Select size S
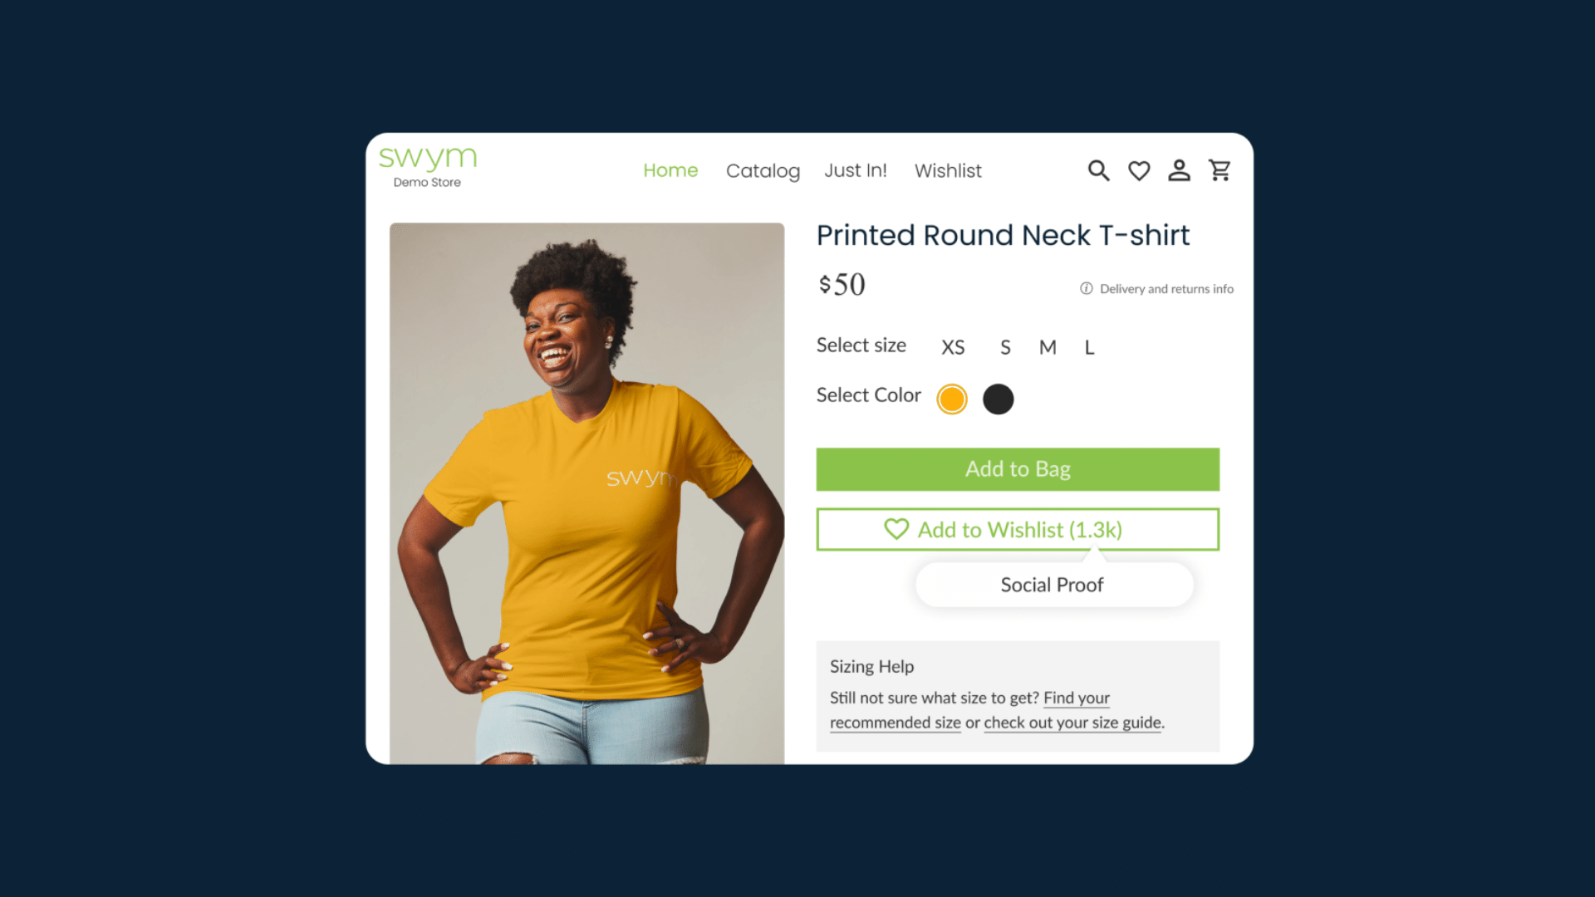This screenshot has width=1595, height=897. point(1005,347)
